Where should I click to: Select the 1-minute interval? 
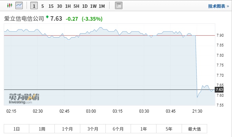[34, 6]
